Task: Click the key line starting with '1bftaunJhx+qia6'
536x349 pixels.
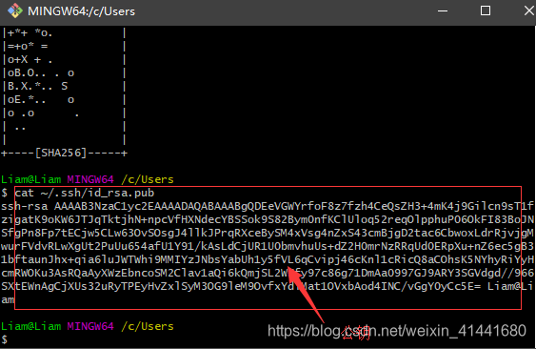Action: tap(268, 259)
